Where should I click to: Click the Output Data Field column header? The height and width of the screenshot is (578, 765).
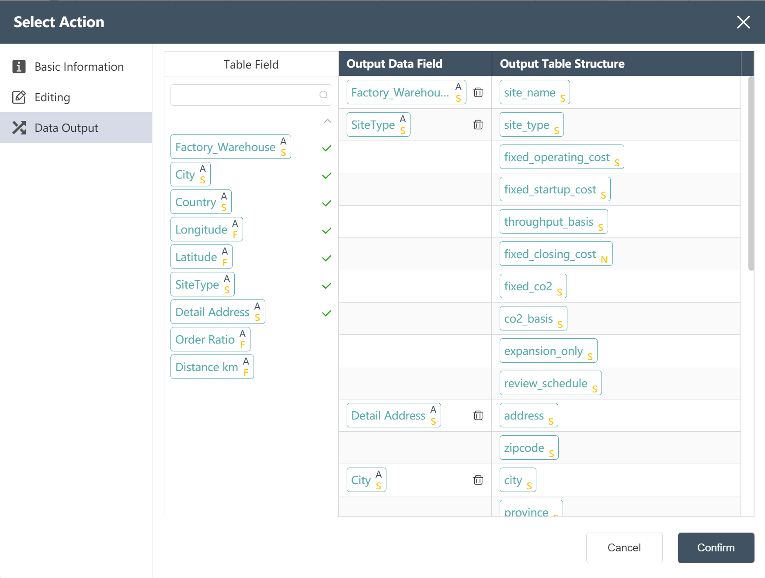point(415,64)
